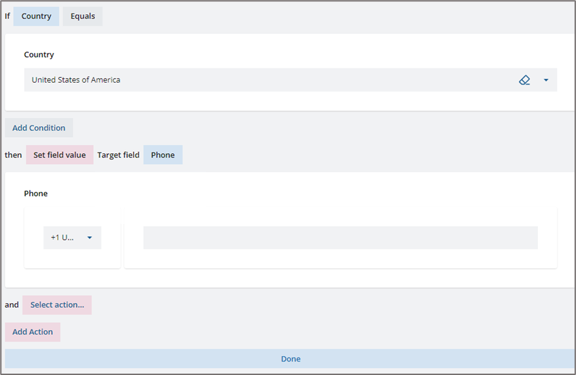This screenshot has height=375, width=576.
Task: Click the Phone label in action panel
Action: 35,193
